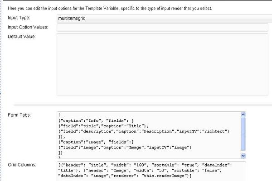Click the Default Value label
The width and height of the screenshot is (272, 181).
(22, 37)
